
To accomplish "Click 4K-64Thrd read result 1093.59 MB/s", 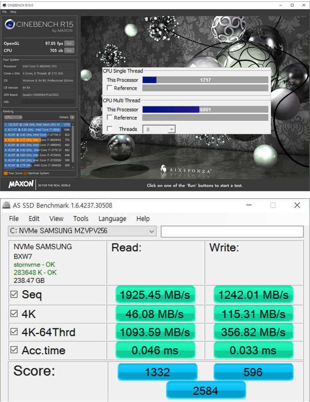I will 155,332.
